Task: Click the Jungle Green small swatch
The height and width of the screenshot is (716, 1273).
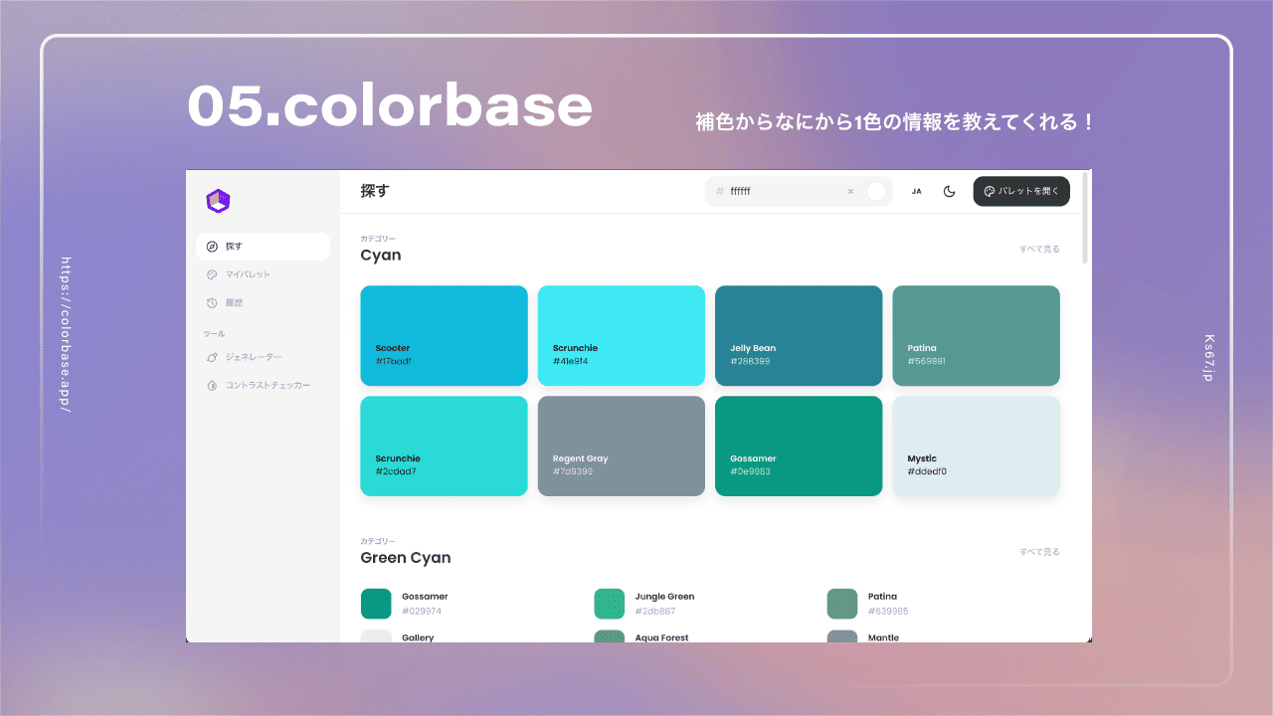Action: click(x=610, y=604)
